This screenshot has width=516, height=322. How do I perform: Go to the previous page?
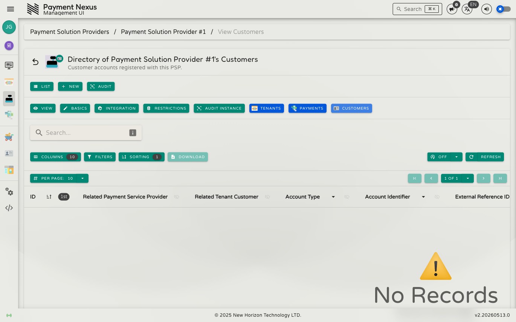point(431,178)
